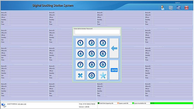The height and width of the screenshot is (109, 194).
Task: Click the user account icon in header
Action: (x=162, y=8)
